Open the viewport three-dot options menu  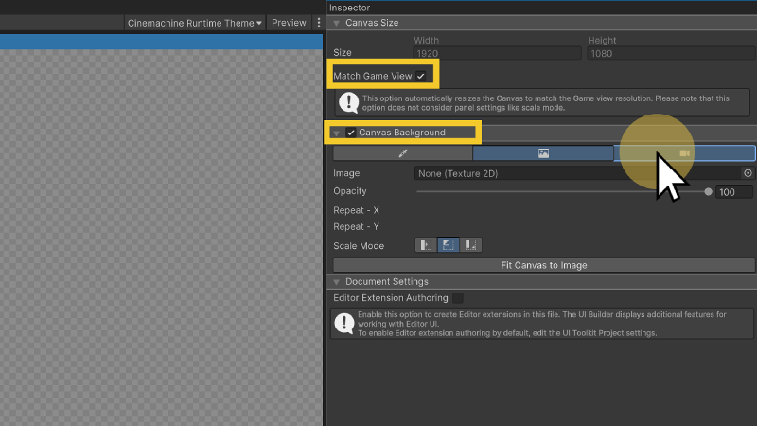tap(319, 23)
